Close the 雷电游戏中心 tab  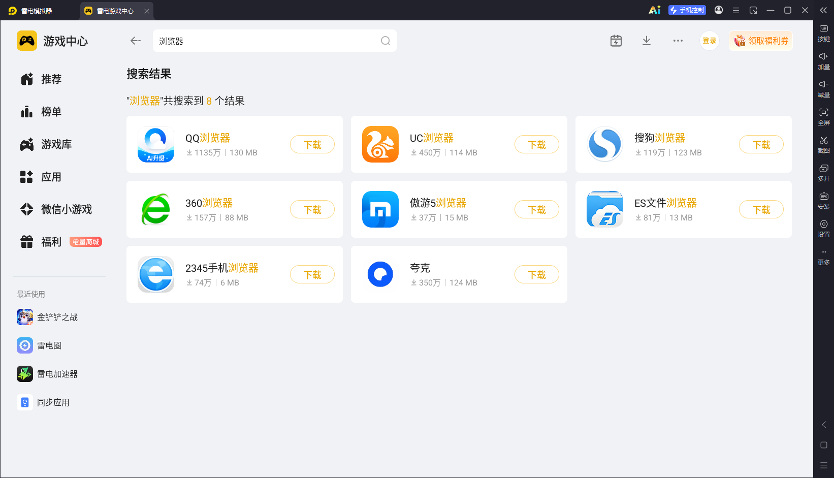147,11
